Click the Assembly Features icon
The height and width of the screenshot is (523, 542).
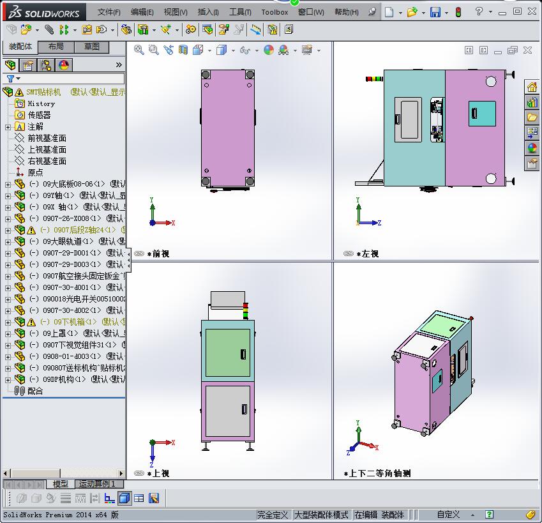(x=143, y=30)
